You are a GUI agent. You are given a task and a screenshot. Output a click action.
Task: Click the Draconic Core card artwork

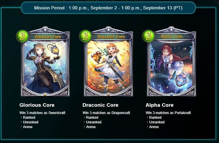point(108,67)
